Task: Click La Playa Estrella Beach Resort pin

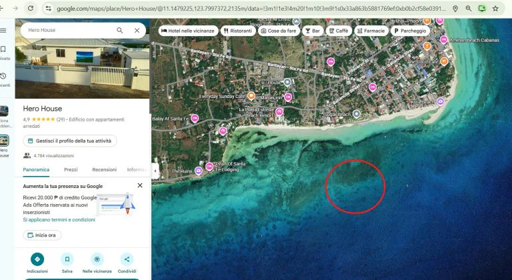Action: click(279, 112)
